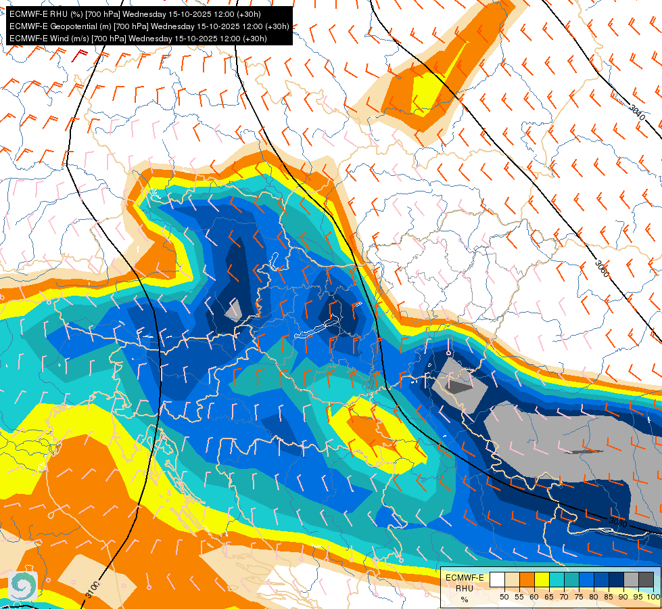
Task: Pick the beige 50–55% legend swatch
Action: (512, 579)
